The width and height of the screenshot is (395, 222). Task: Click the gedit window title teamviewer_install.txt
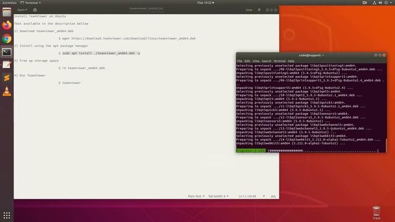146,9
